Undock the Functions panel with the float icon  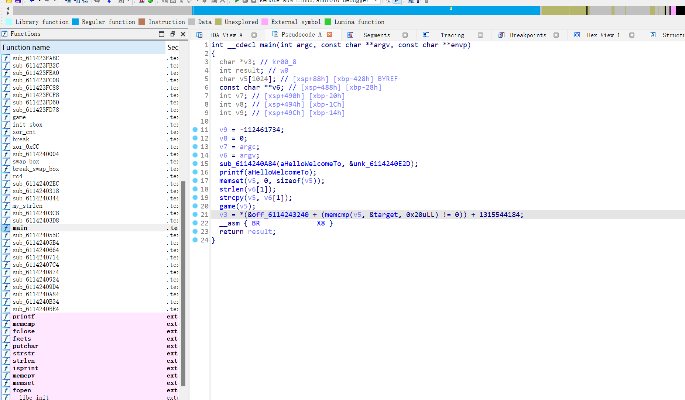[172, 34]
